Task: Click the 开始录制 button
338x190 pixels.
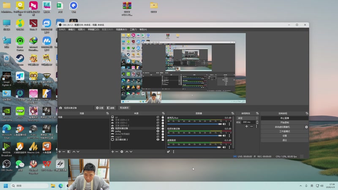Action: [284, 122]
